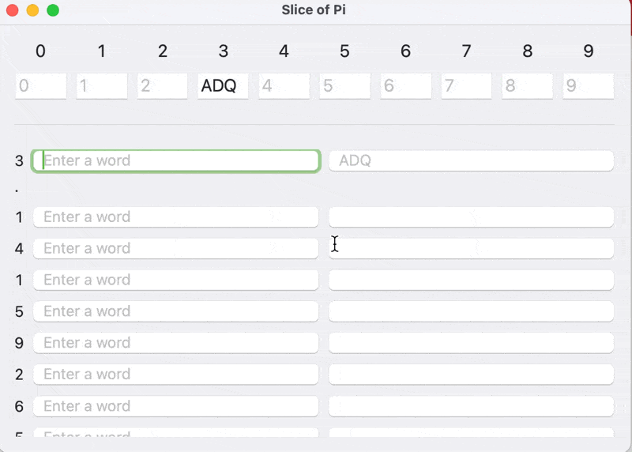Click the ADQ field under digit 3
The image size is (632, 452).
pyautogui.click(x=223, y=86)
